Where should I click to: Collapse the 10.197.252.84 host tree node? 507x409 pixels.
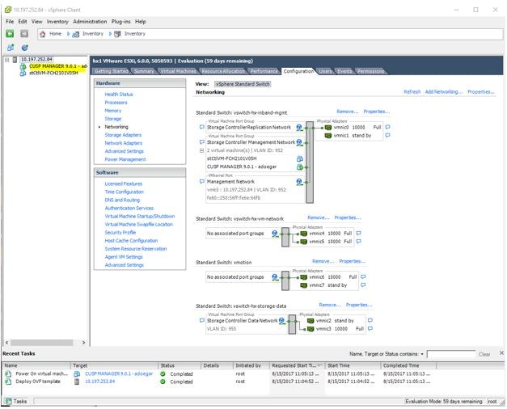tap(7, 60)
